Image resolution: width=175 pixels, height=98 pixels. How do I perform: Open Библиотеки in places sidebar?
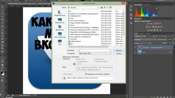click(60, 28)
